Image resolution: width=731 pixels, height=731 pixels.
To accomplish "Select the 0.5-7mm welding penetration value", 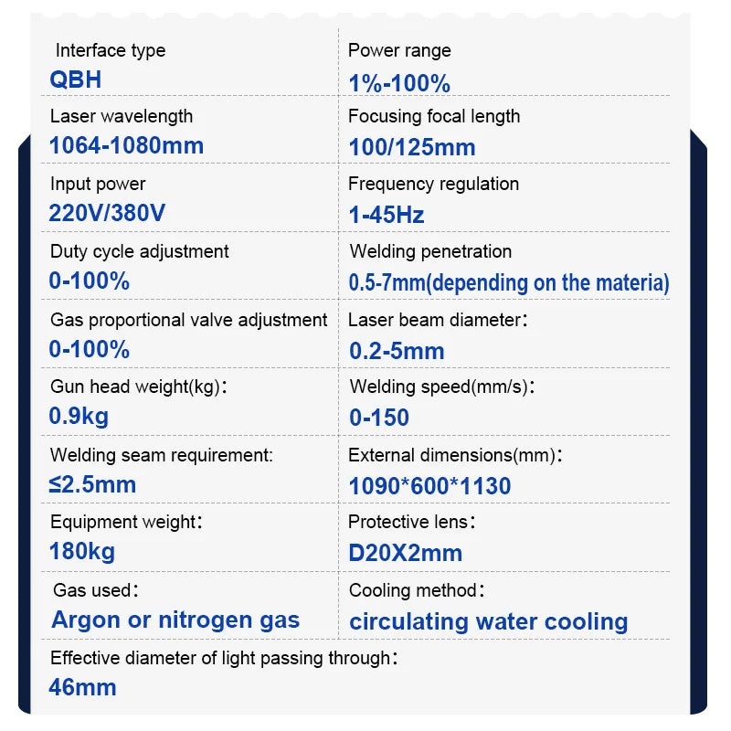I will tap(509, 282).
